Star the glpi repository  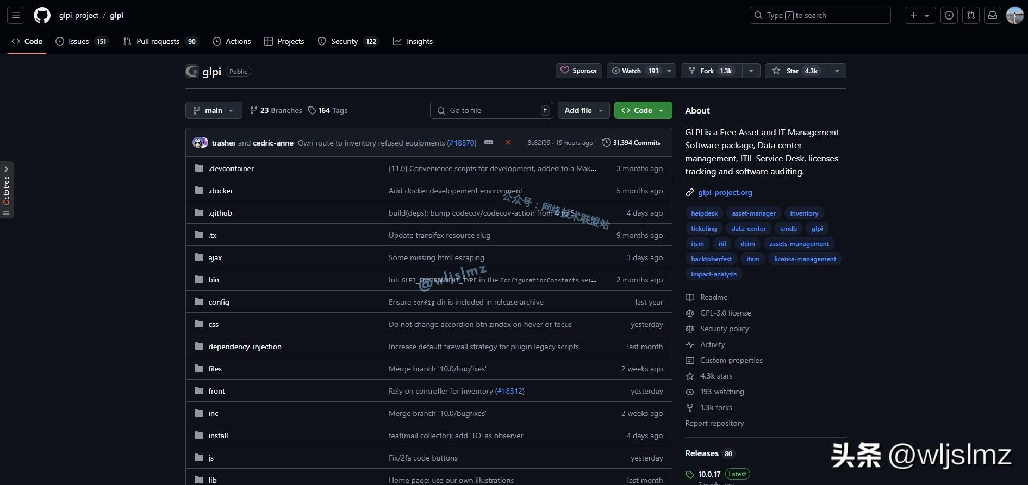click(796, 71)
